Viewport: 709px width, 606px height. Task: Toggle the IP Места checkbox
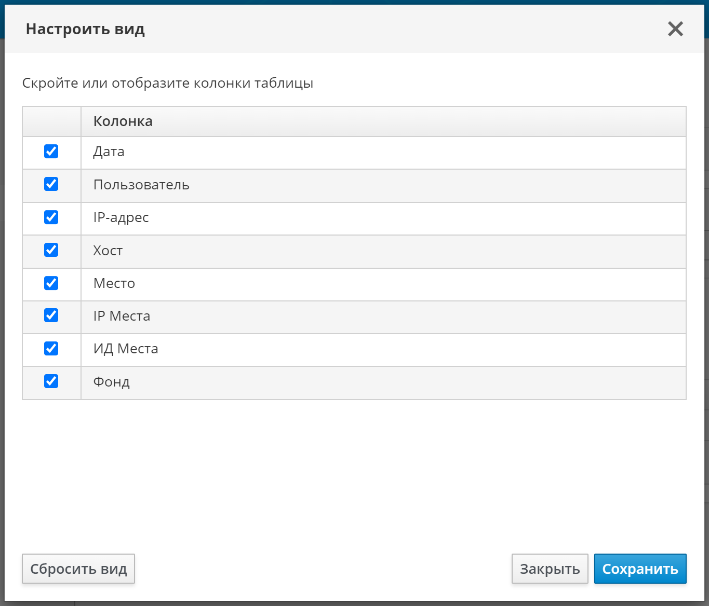[x=51, y=315]
